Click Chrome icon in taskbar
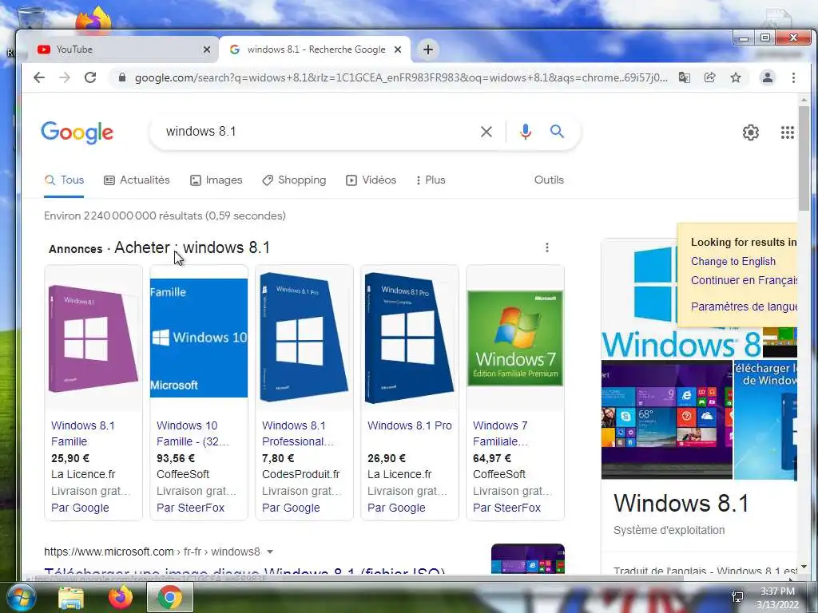Screen dimensions: 818x613 (x=170, y=597)
